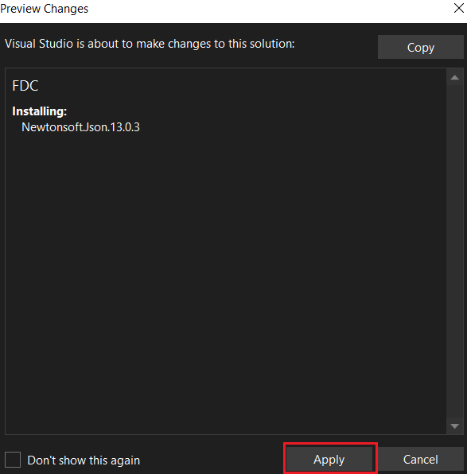Viewport: 467px width, 474px height.
Task: Click the "Installing:" section label
Action: pyautogui.click(x=39, y=111)
